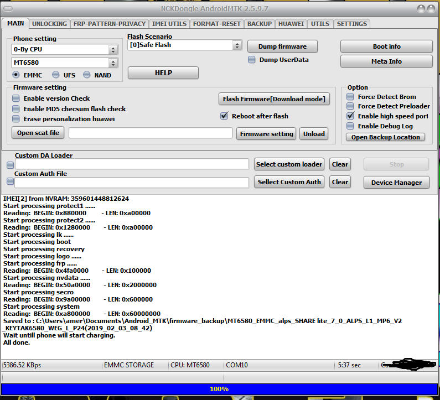The height and width of the screenshot is (400, 440).
Task: Click Flash Firmware[Download mode] button
Action: (x=274, y=99)
